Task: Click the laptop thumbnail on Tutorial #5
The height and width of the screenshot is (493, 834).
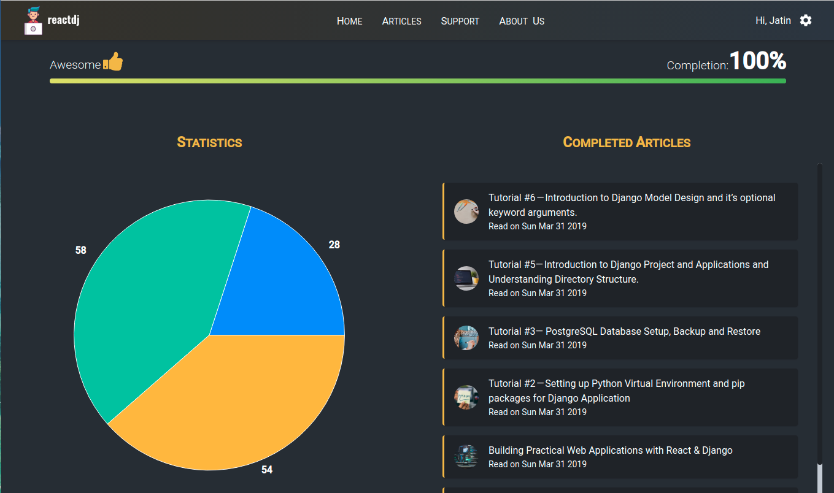Action: (466, 278)
